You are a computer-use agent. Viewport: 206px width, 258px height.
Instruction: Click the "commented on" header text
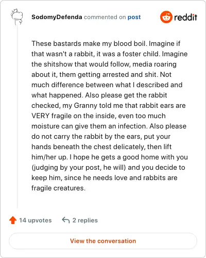coord(105,17)
